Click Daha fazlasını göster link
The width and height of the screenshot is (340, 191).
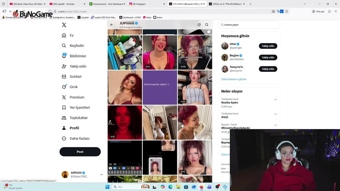pos(234,79)
